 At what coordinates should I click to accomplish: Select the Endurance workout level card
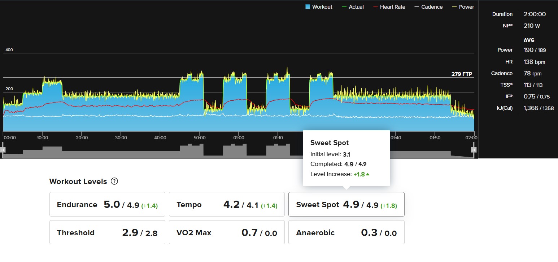(107, 204)
